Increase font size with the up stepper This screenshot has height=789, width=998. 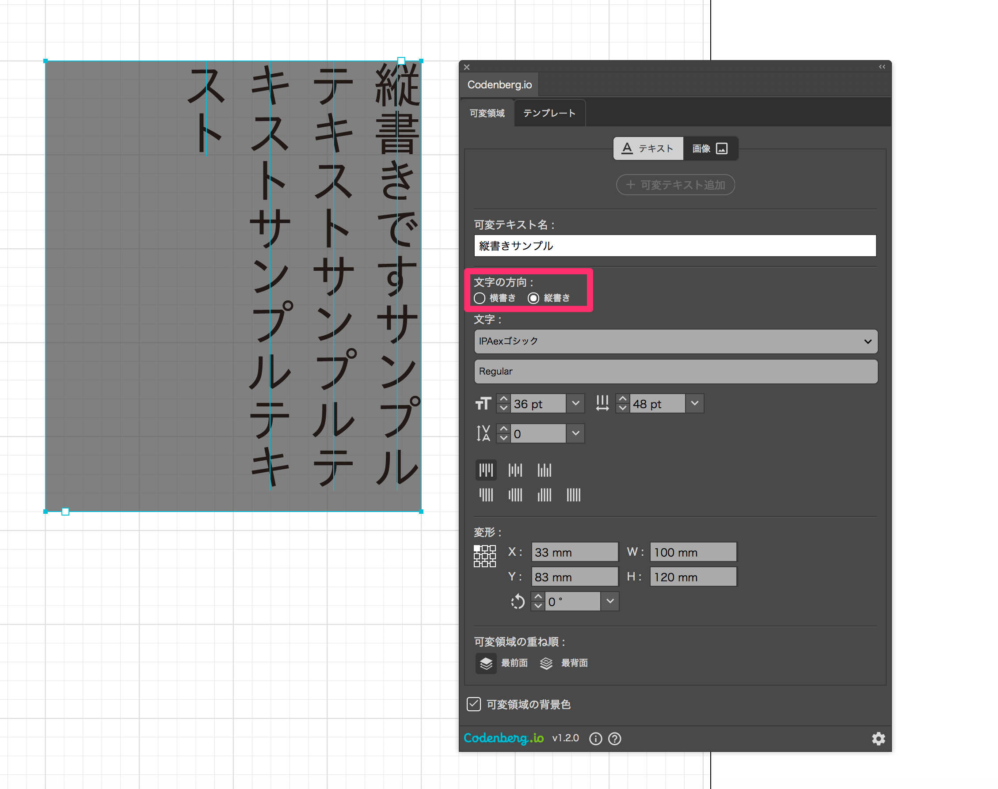coord(503,398)
